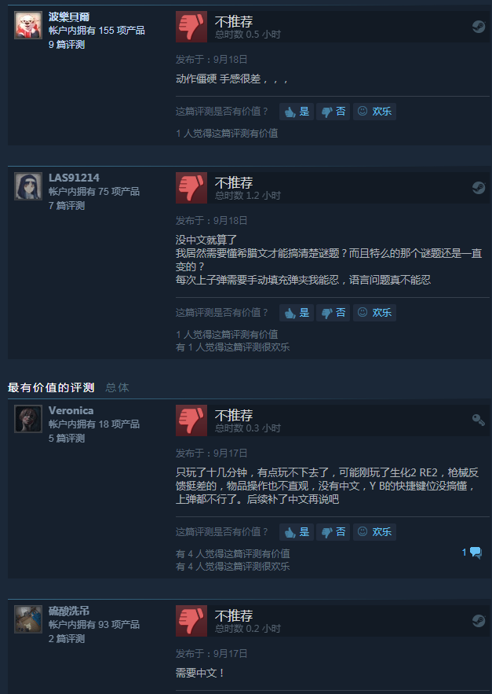Open the Veronica profile name link
This screenshot has height=694, width=492.
point(71,411)
